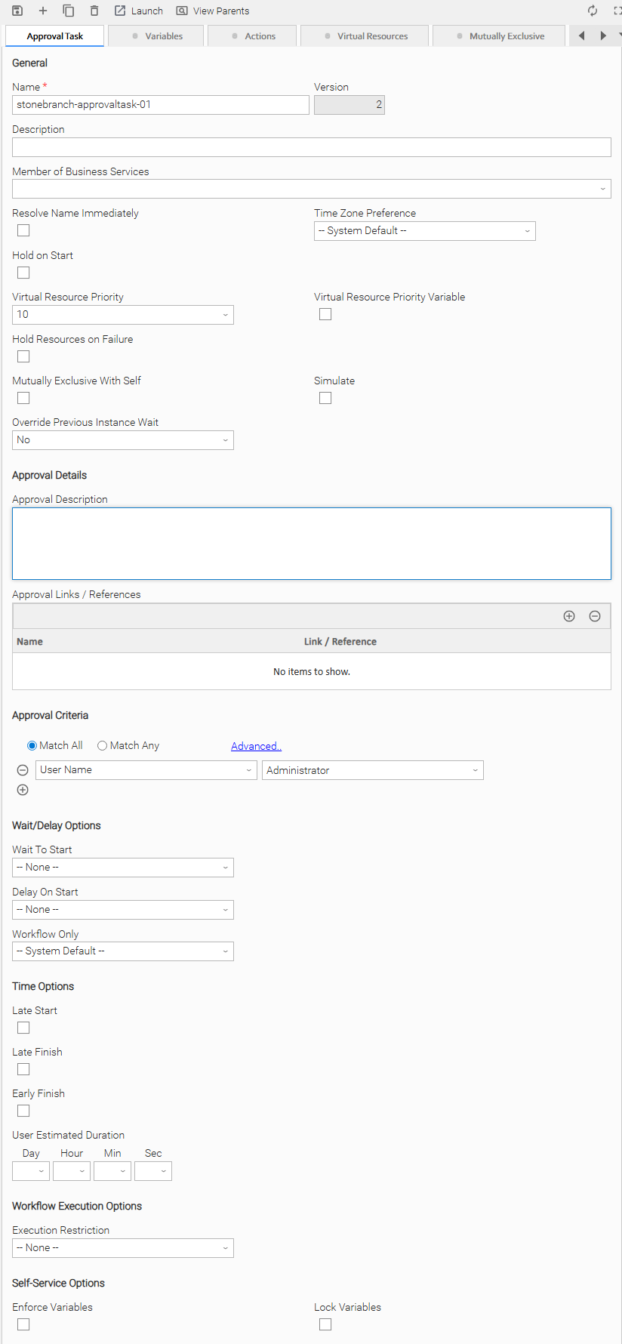Remove the User Name criteria row
This screenshot has height=1344, width=622.
pos(23,770)
